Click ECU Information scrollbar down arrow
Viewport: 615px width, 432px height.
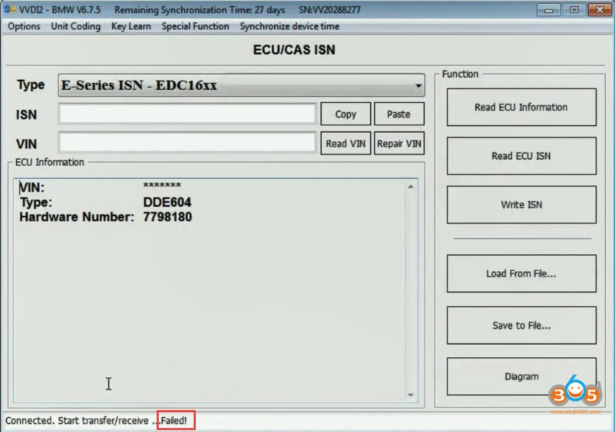410,395
